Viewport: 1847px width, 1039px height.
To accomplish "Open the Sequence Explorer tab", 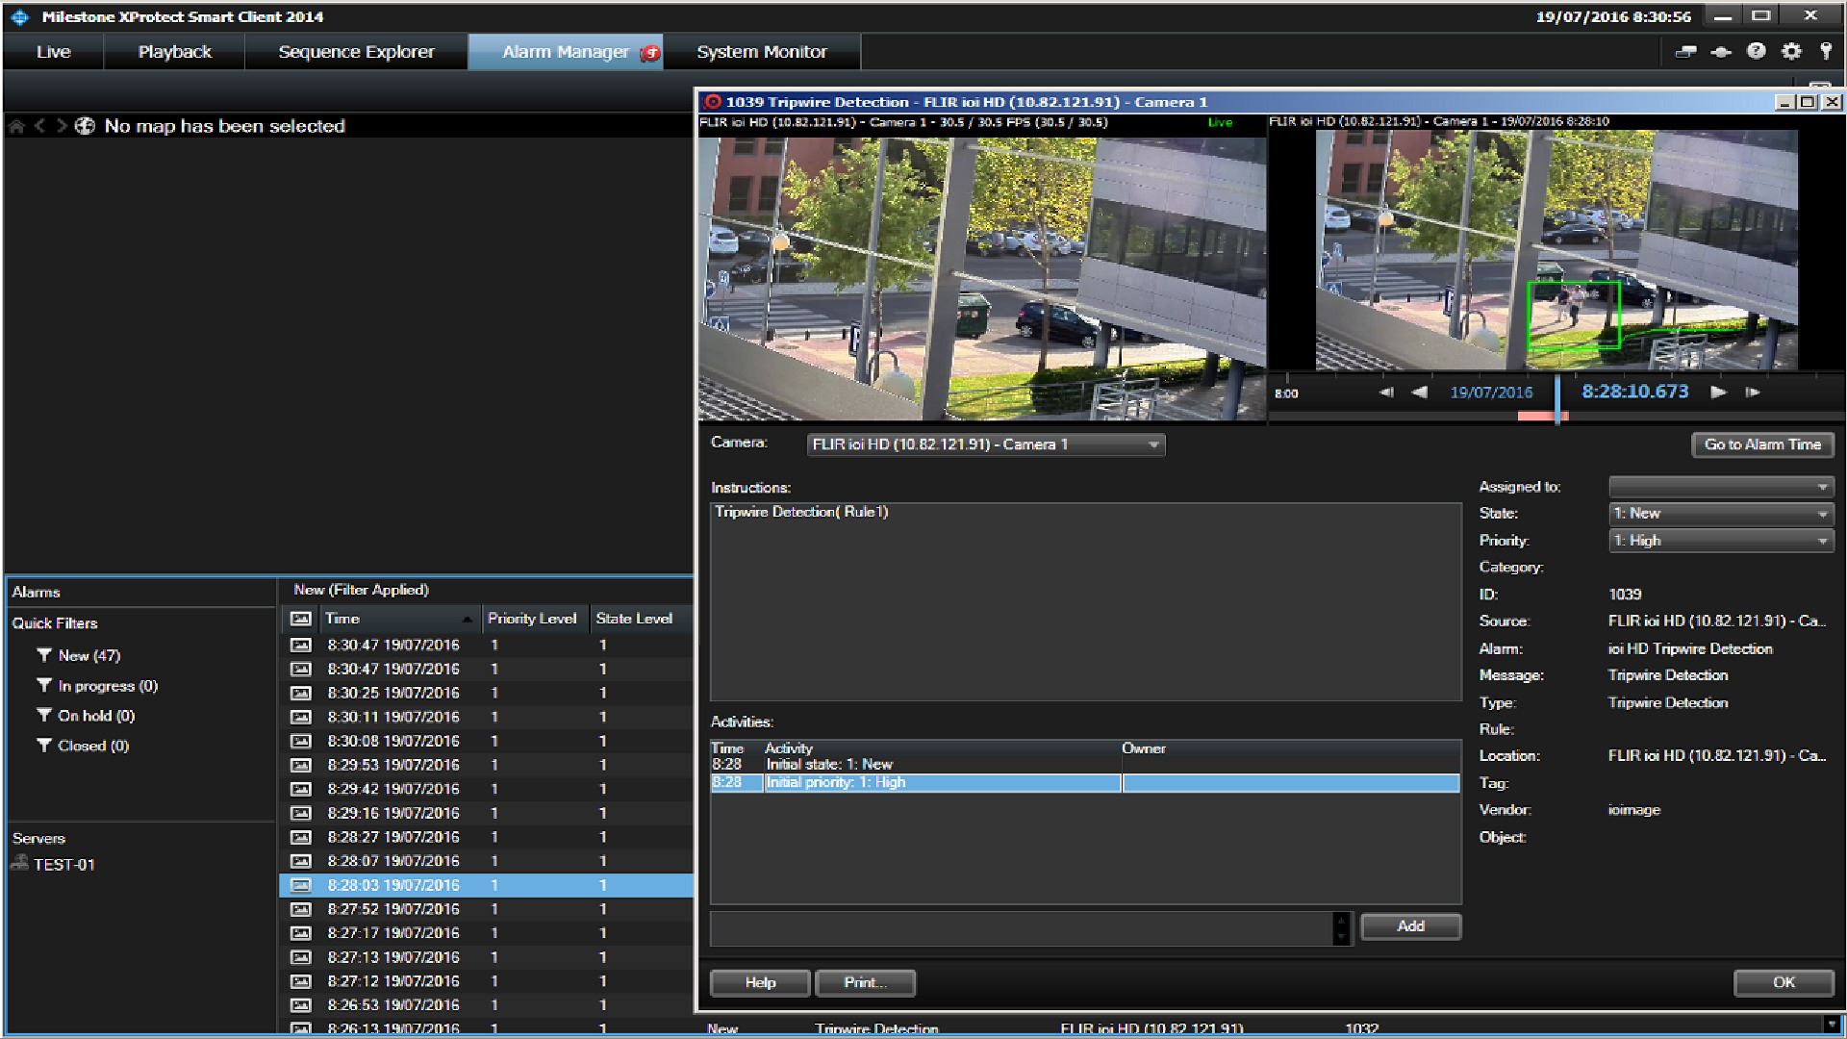I will tap(356, 52).
